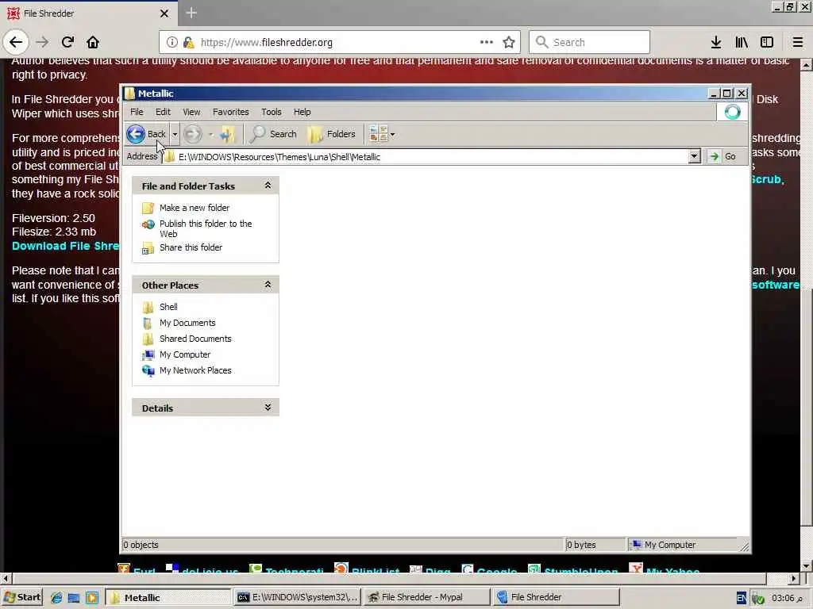
Task: Switch to File Shredder taskbar button
Action: coord(556,597)
